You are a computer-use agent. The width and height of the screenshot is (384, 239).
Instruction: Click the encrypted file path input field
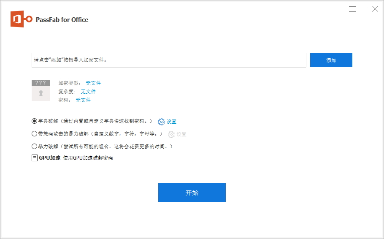click(x=169, y=60)
